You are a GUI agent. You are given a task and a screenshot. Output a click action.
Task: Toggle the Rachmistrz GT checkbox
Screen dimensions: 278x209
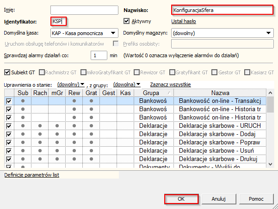click(x=42, y=72)
